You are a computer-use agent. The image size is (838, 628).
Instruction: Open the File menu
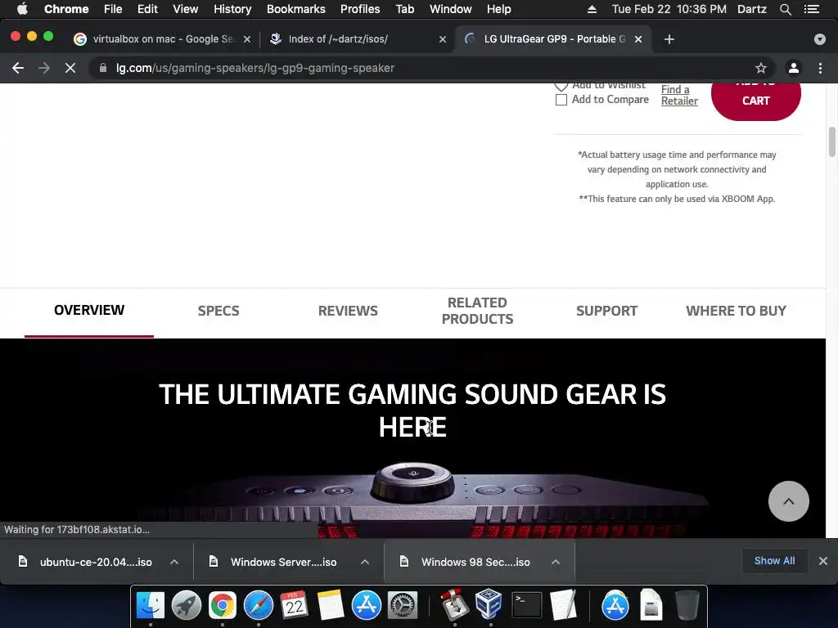(x=113, y=9)
